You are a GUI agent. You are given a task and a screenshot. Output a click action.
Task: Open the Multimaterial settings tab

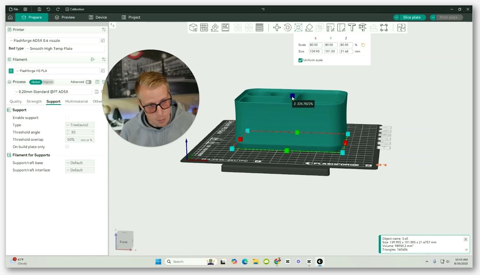click(x=77, y=101)
